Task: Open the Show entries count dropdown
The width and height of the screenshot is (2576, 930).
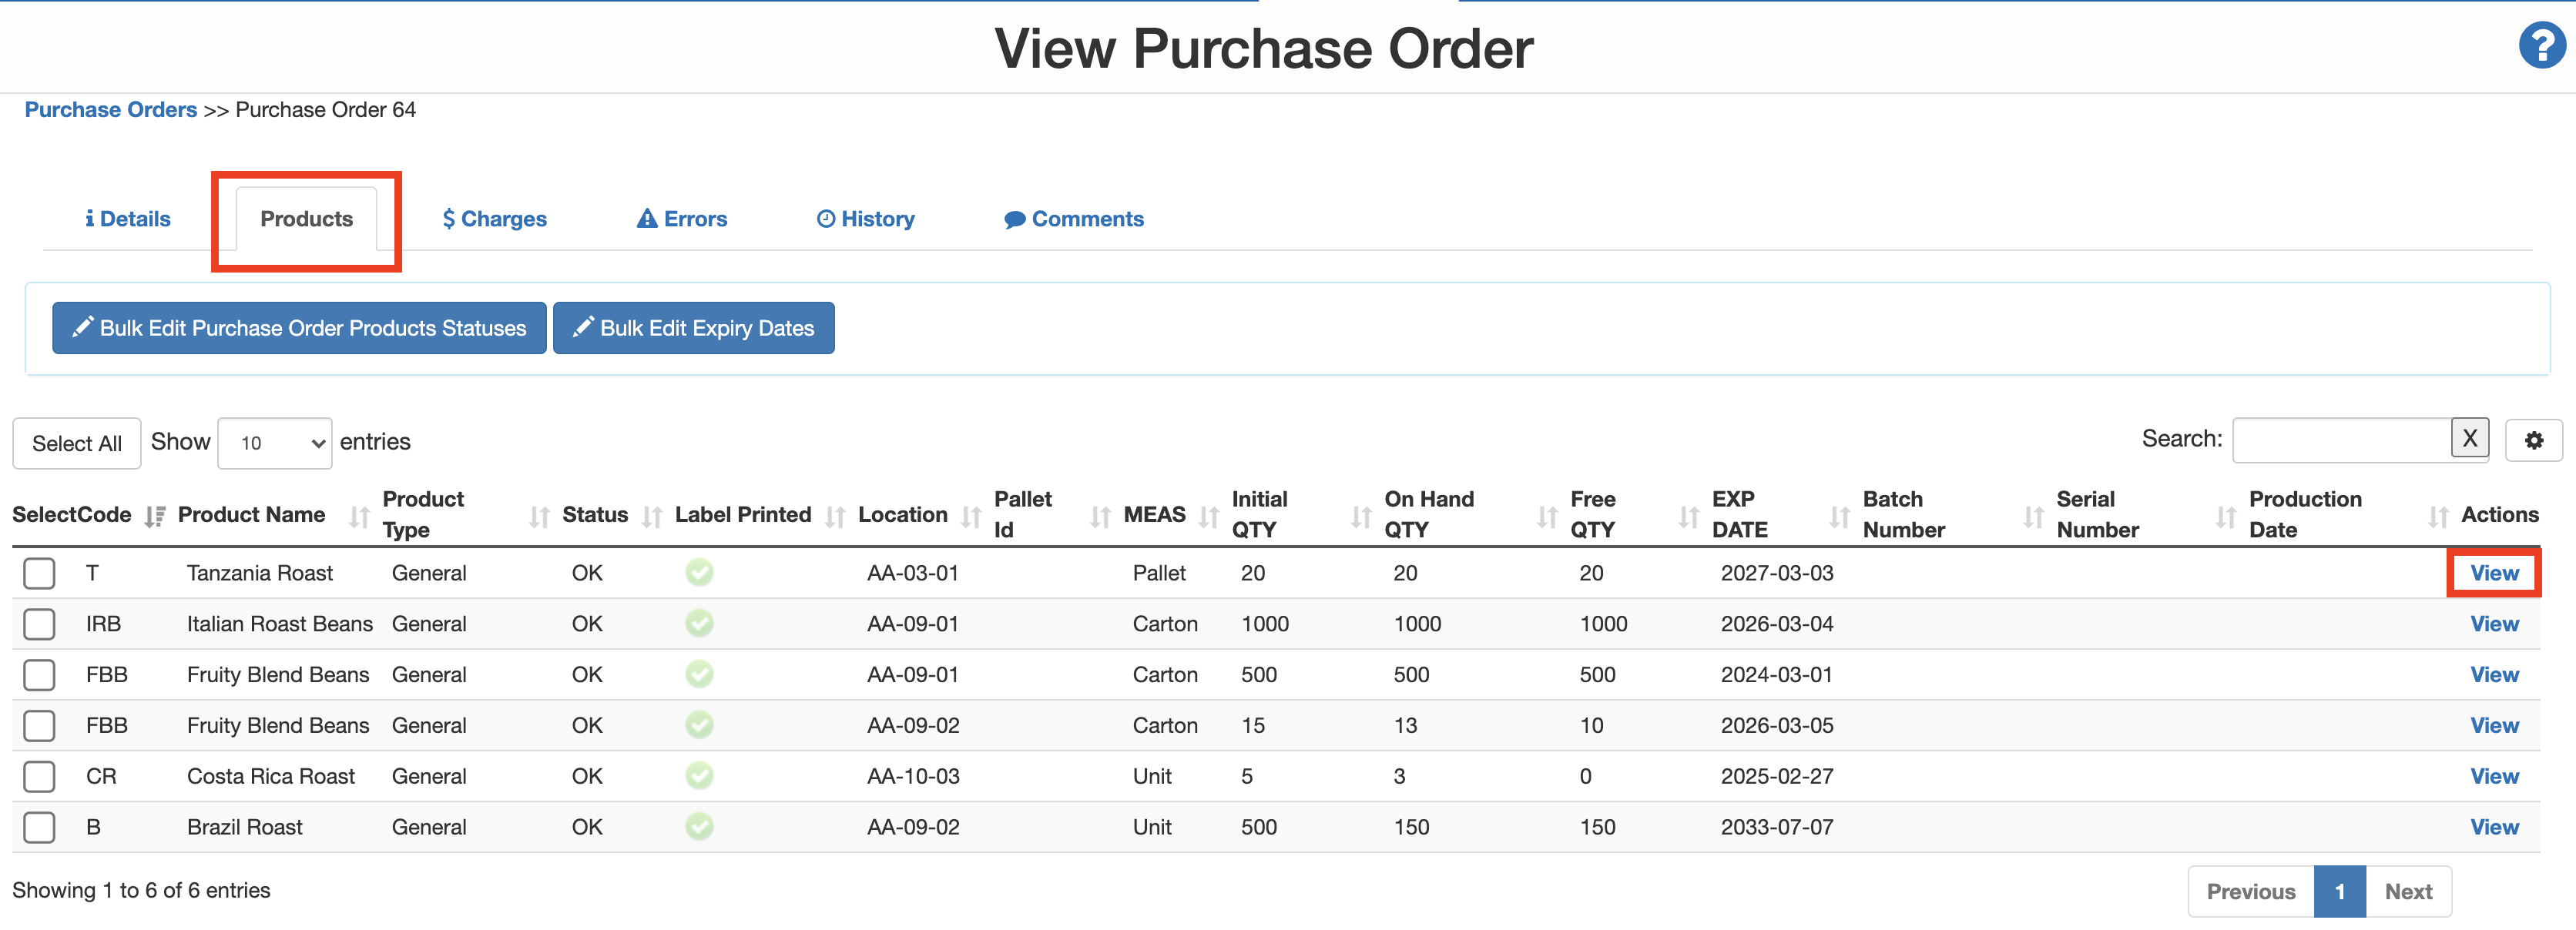Action: (x=275, y=443)
